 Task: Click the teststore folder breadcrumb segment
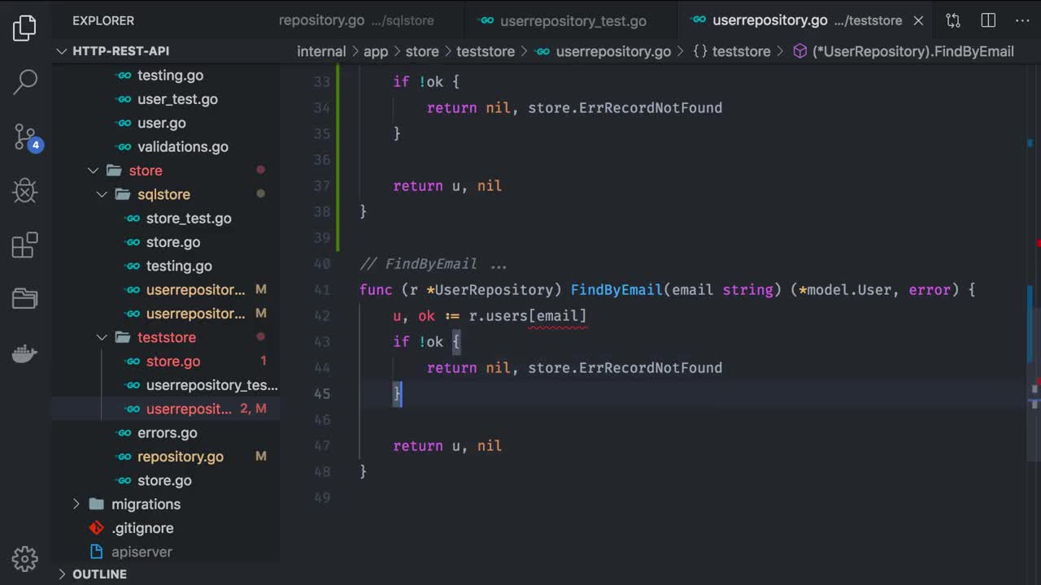coord(486,51)
